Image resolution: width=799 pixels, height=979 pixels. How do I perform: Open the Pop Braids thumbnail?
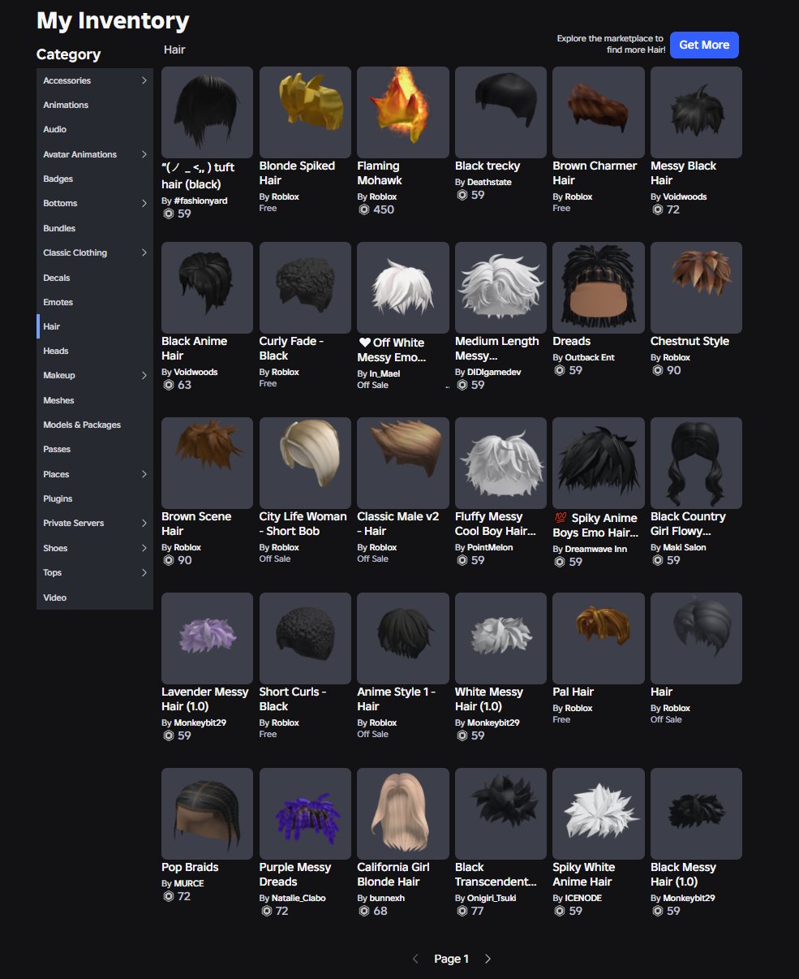point(207,813)
